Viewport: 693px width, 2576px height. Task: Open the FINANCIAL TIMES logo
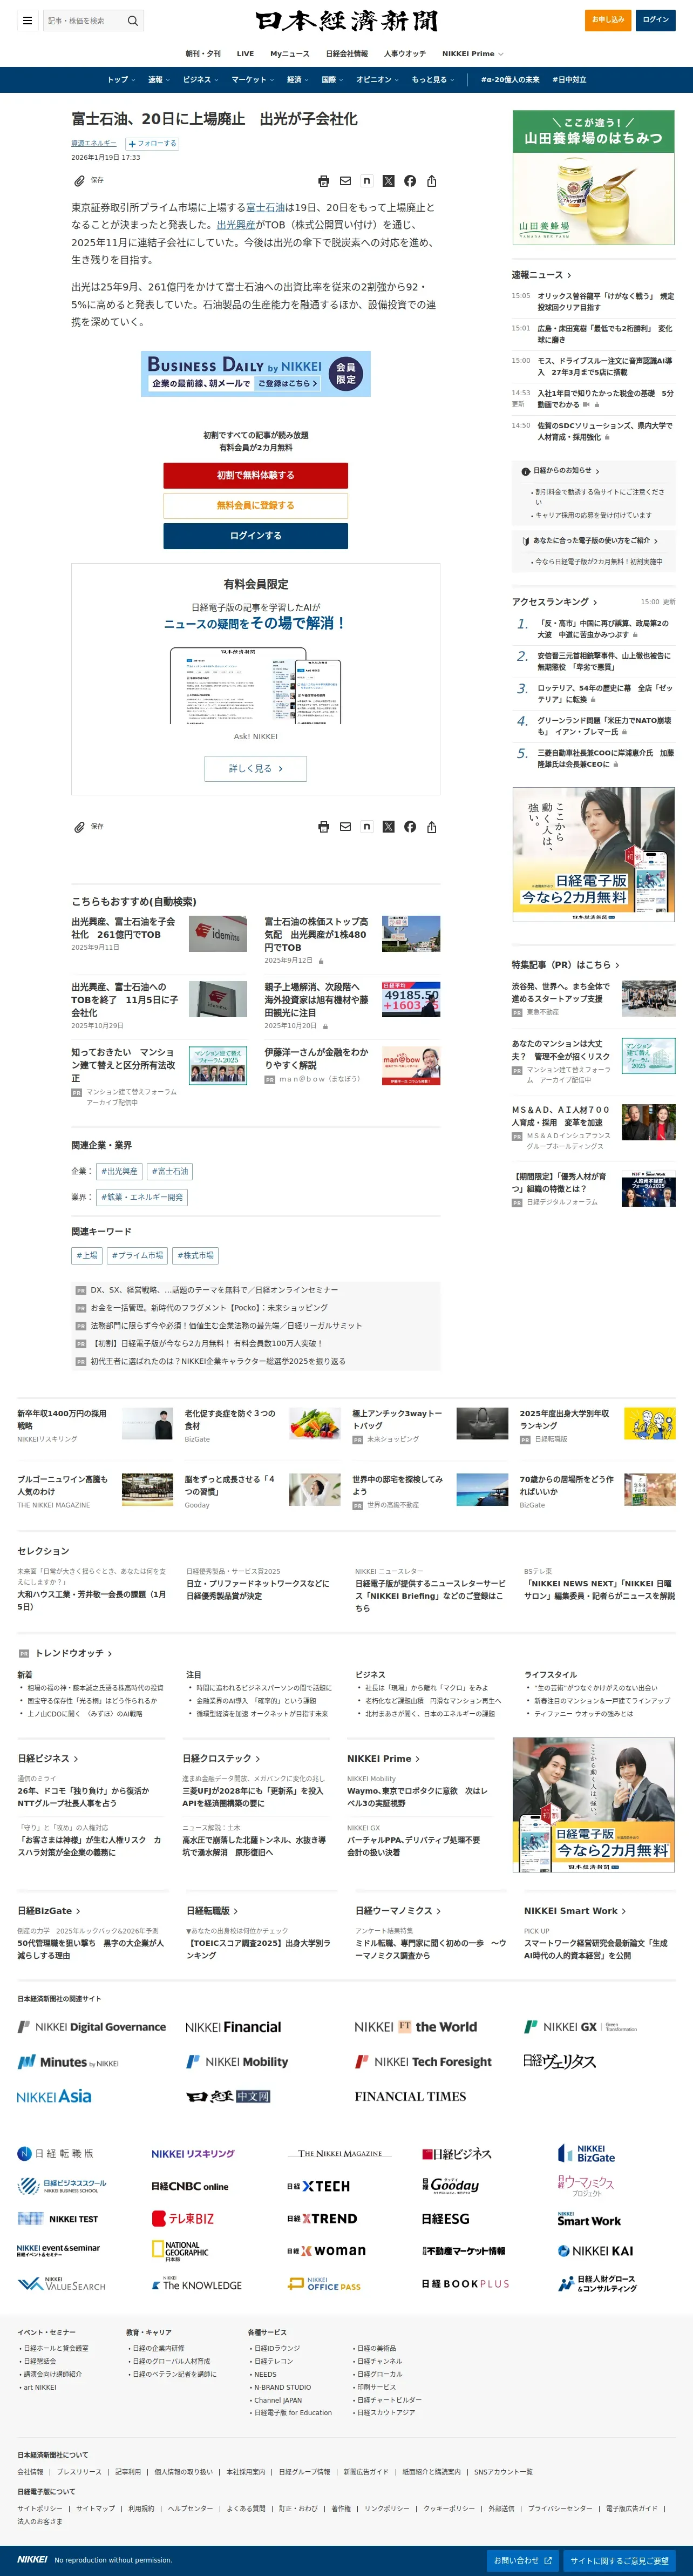[x=410, y=2096]
